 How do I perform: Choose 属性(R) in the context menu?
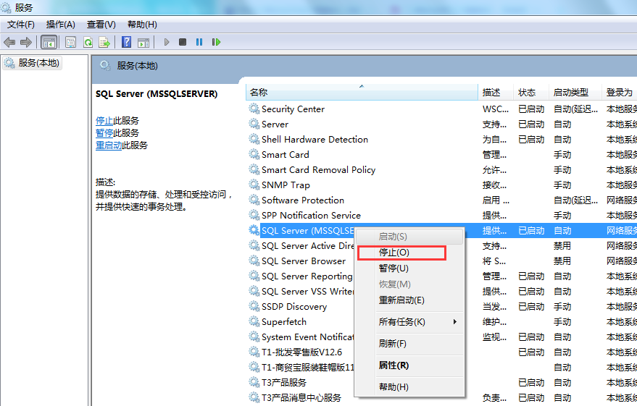pyautogui.click(x=410, y=365)
